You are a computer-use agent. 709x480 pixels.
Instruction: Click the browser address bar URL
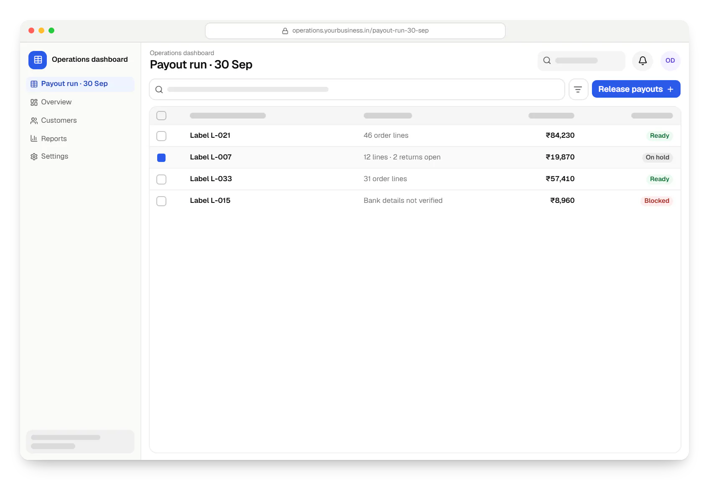[x=355, y=31]
